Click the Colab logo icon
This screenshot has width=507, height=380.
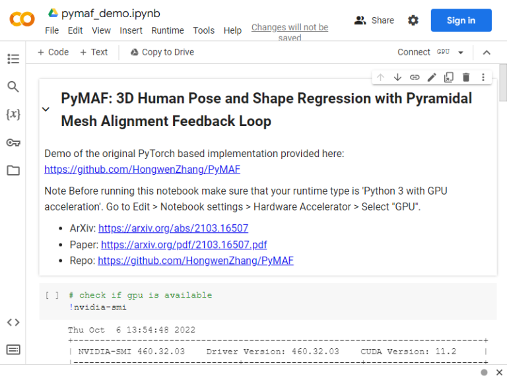22,19
